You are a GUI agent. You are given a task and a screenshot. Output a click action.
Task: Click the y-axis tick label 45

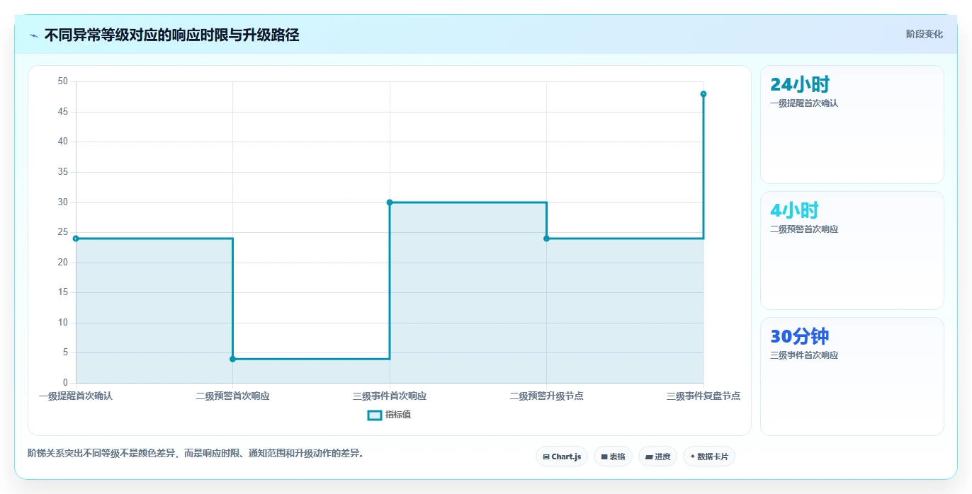tap(63, 112)
